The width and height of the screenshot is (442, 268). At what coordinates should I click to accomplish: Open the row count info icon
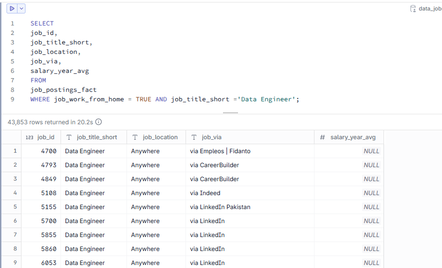pos(98,122)
